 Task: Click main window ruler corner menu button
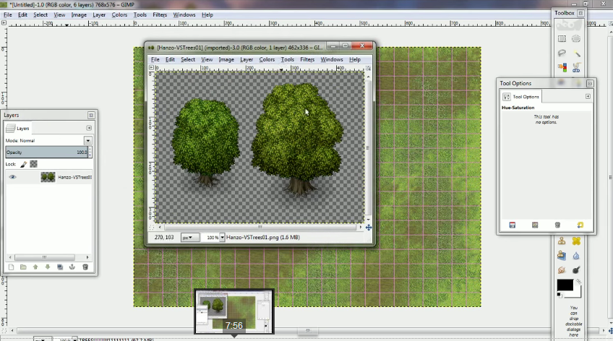point(4,23)
